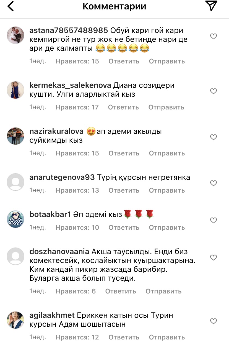Like nazirakuralova's comment with the heart
The image size is (229, 350).
pyautogui.click(x=214, y=137)
